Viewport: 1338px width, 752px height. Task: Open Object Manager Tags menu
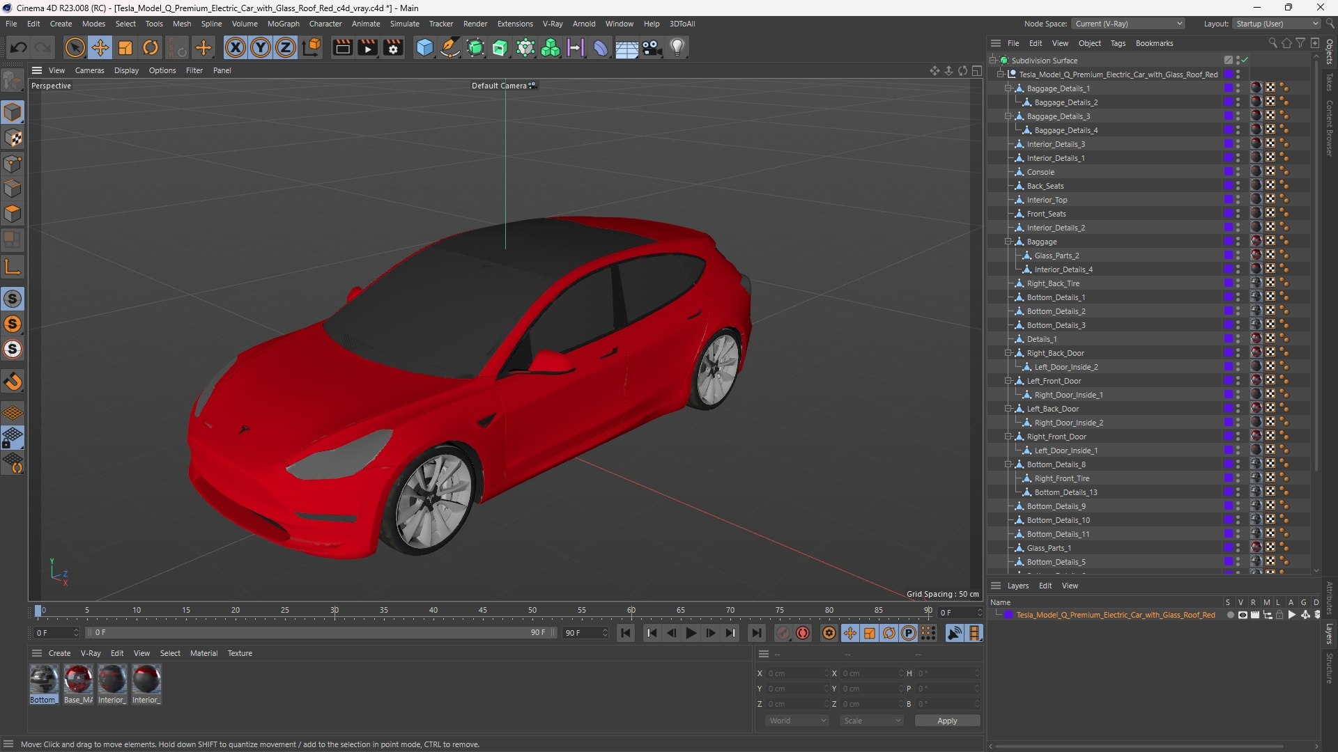coord(1118,43)
